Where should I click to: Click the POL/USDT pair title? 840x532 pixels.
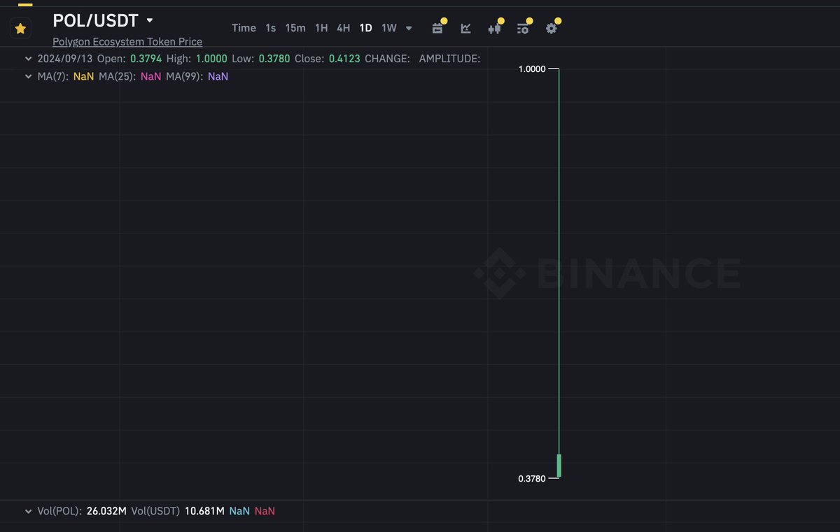tap(95, 20)
